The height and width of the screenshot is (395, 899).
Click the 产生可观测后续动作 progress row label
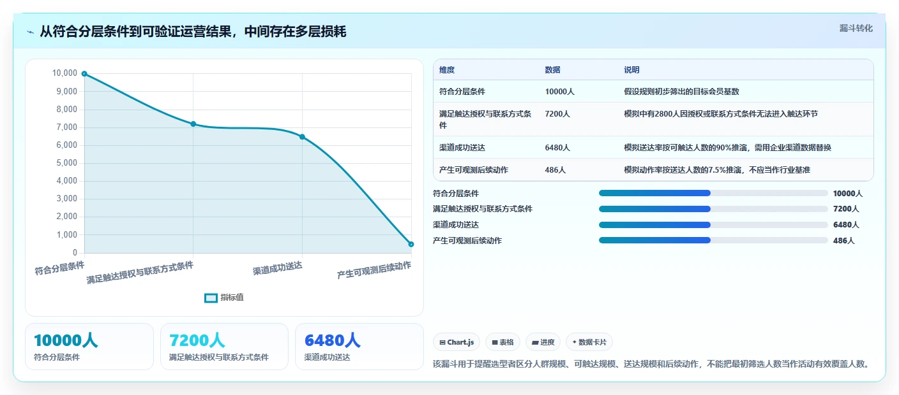(x=467, y=241)
